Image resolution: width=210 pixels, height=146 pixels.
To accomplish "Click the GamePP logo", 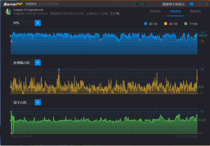I will pyautogui.click(x=13, y=4).
